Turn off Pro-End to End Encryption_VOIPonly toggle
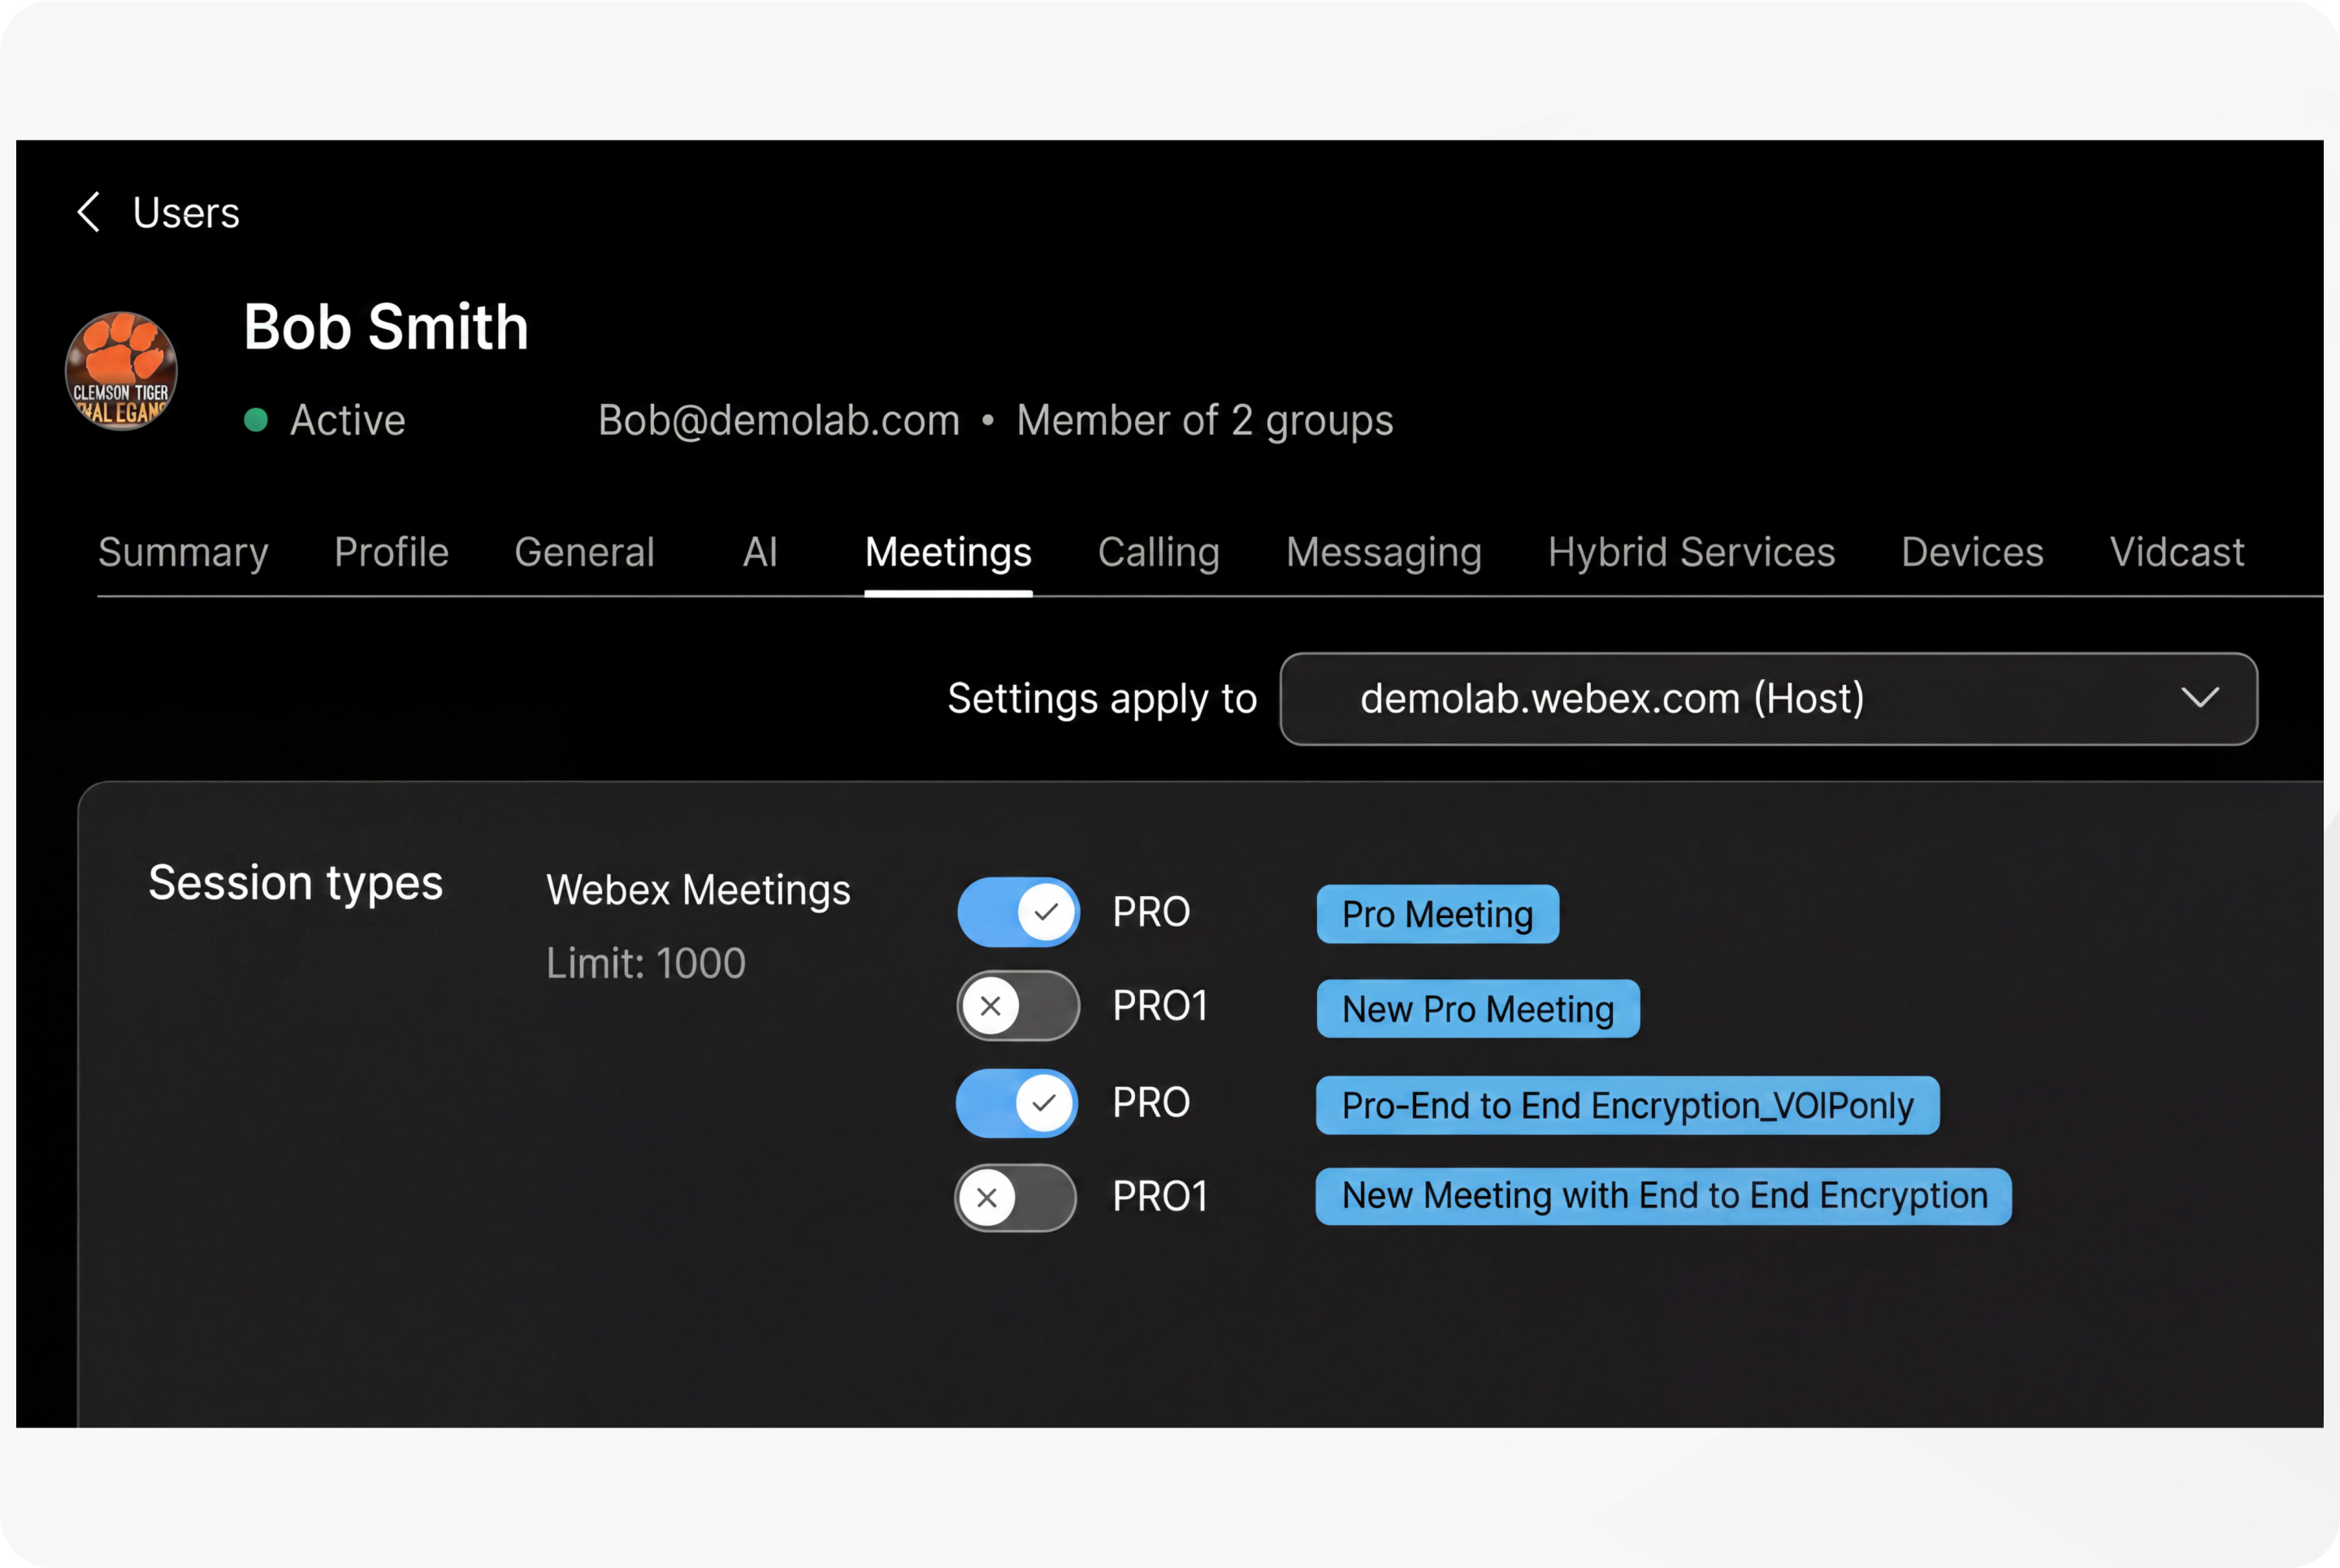Image resolution: width=2340 pixels, height=1568 pixels. pos(1017,1103)
